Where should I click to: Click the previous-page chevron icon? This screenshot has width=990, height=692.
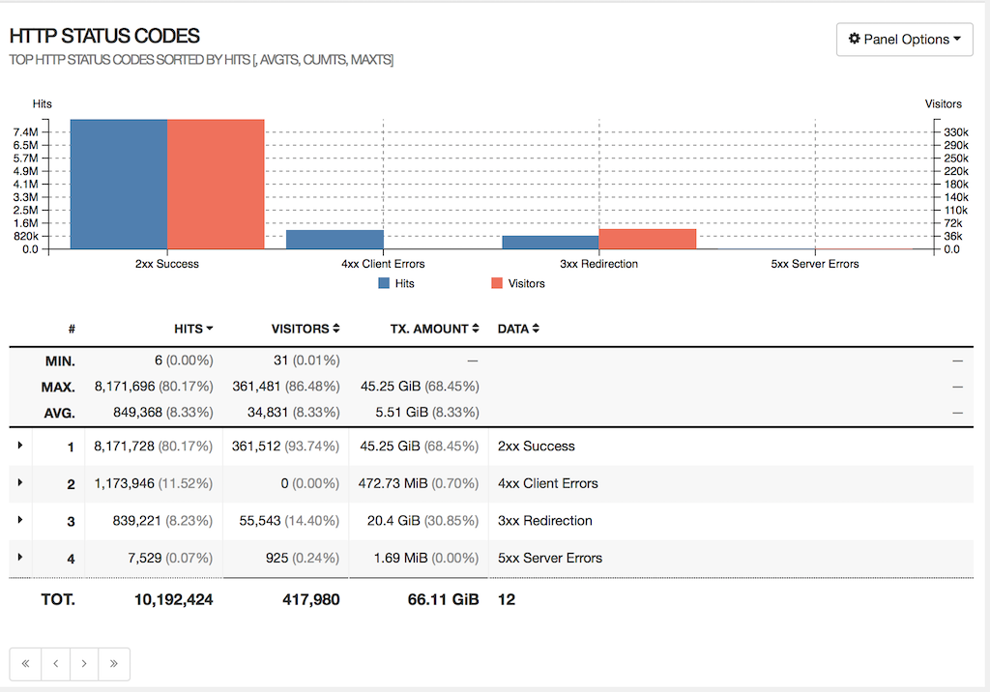tap(55, 664)
